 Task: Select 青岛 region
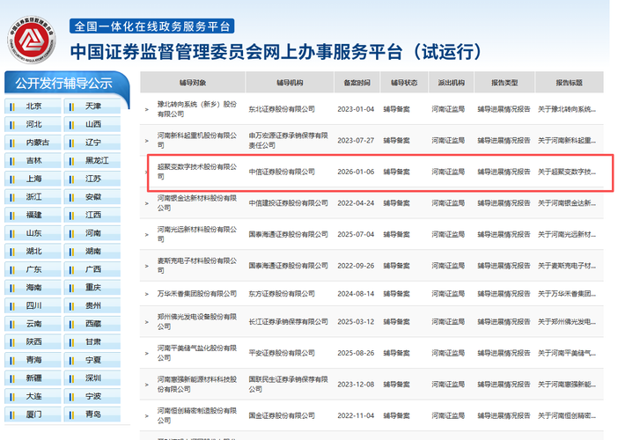pos(92,414)
